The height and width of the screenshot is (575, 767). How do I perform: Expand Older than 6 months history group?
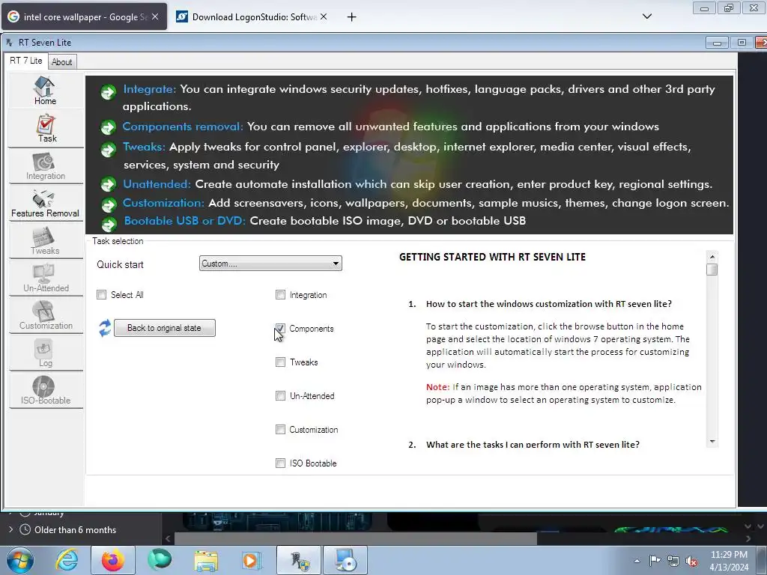point(10,529)
